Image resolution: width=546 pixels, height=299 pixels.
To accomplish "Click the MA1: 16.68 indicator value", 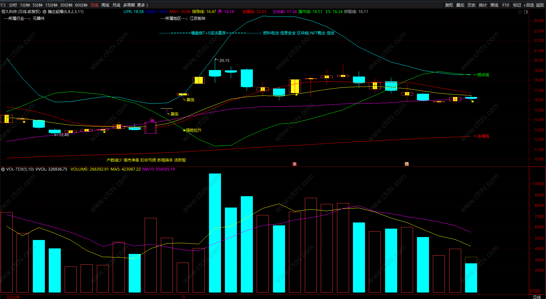I will (x=180, y=12).
